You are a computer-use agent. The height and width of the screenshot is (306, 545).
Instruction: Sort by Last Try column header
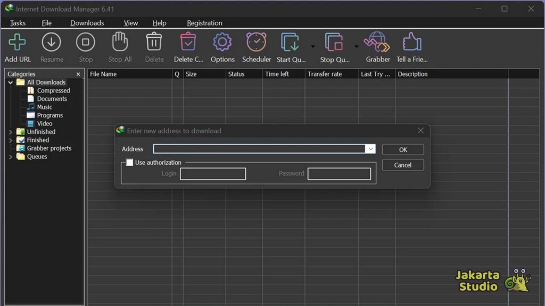(x=377, y=74)
